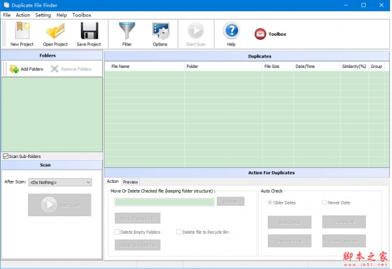Click the Uncheck All button

coord(344,222)
